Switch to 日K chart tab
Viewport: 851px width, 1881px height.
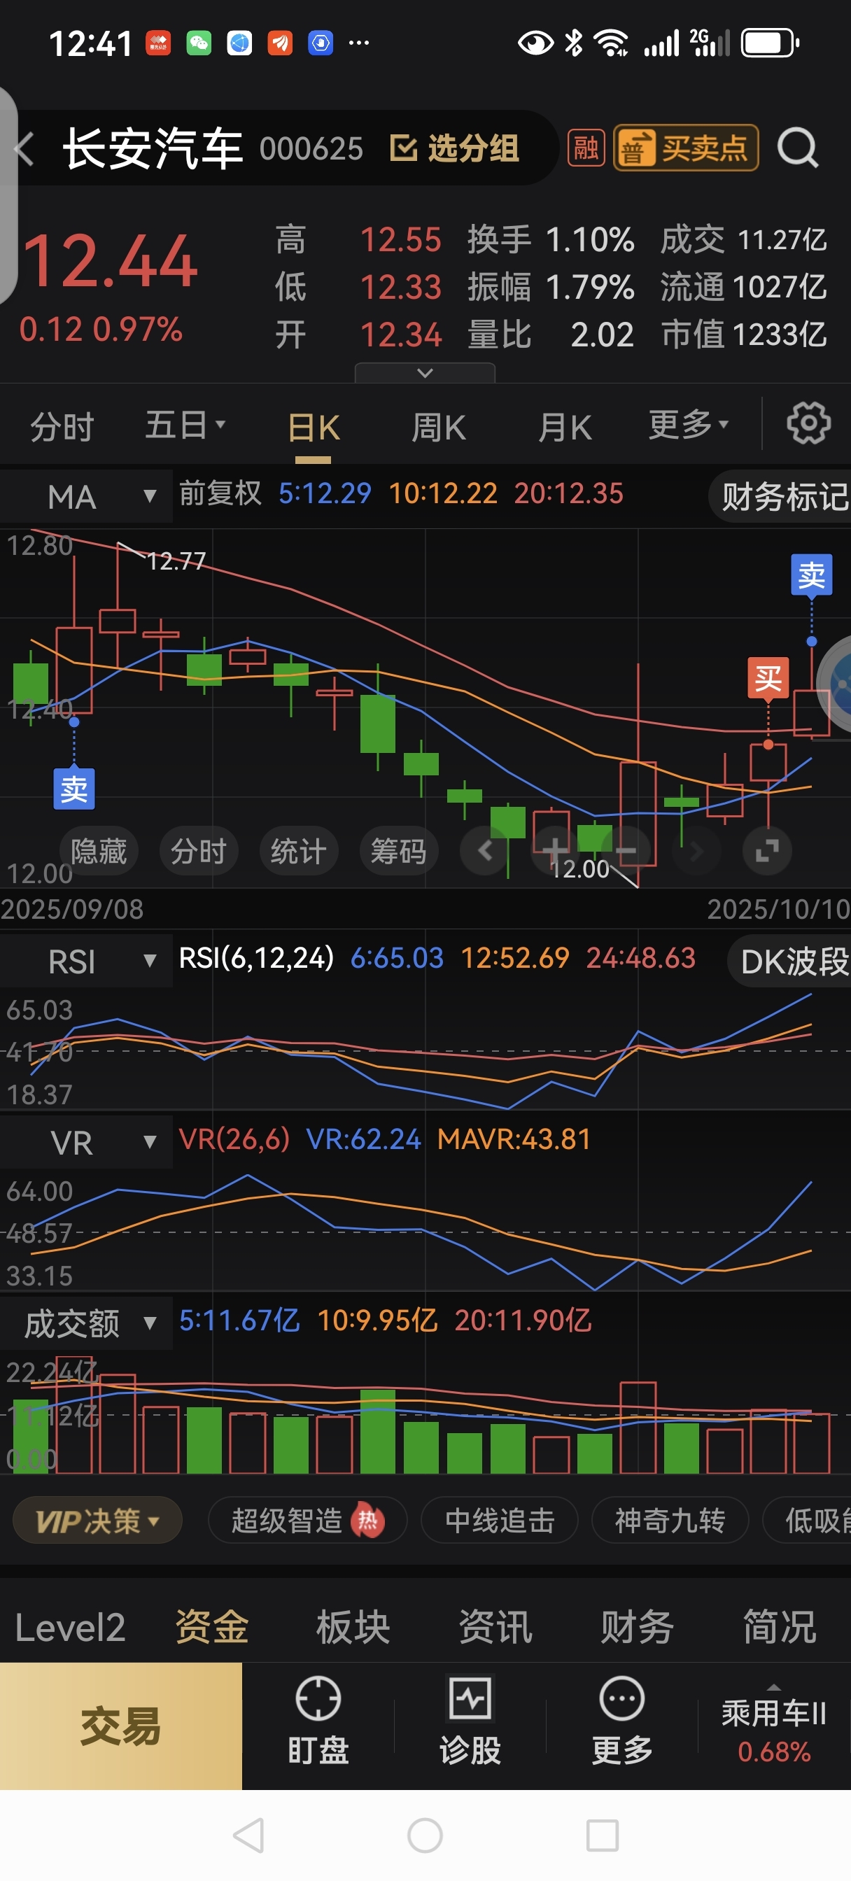(314, 428)
